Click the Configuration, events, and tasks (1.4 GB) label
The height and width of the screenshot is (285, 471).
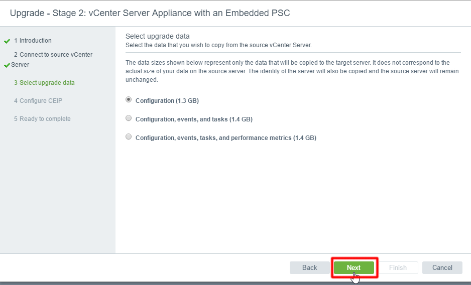click(x=194, y=119)
